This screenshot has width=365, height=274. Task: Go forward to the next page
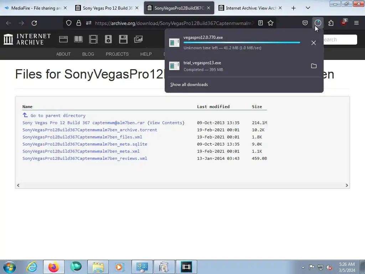click(x=21, y=23)
